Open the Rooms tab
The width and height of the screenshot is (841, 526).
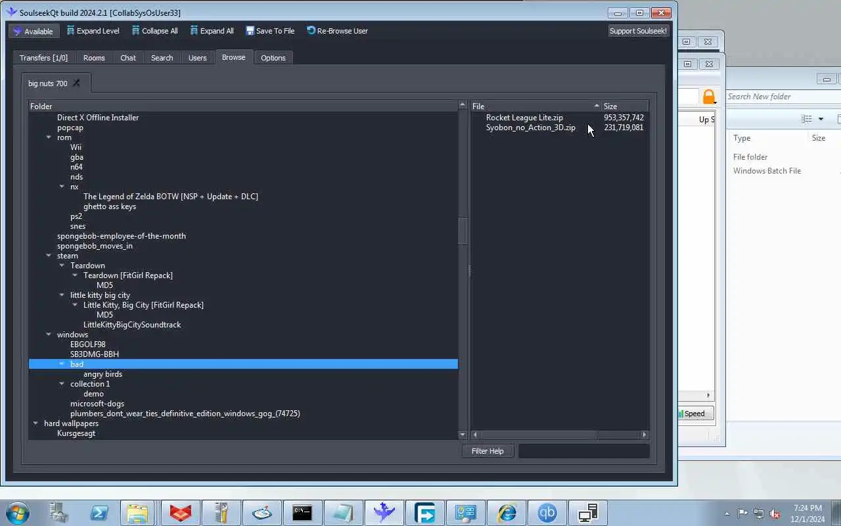coord(94,58)
